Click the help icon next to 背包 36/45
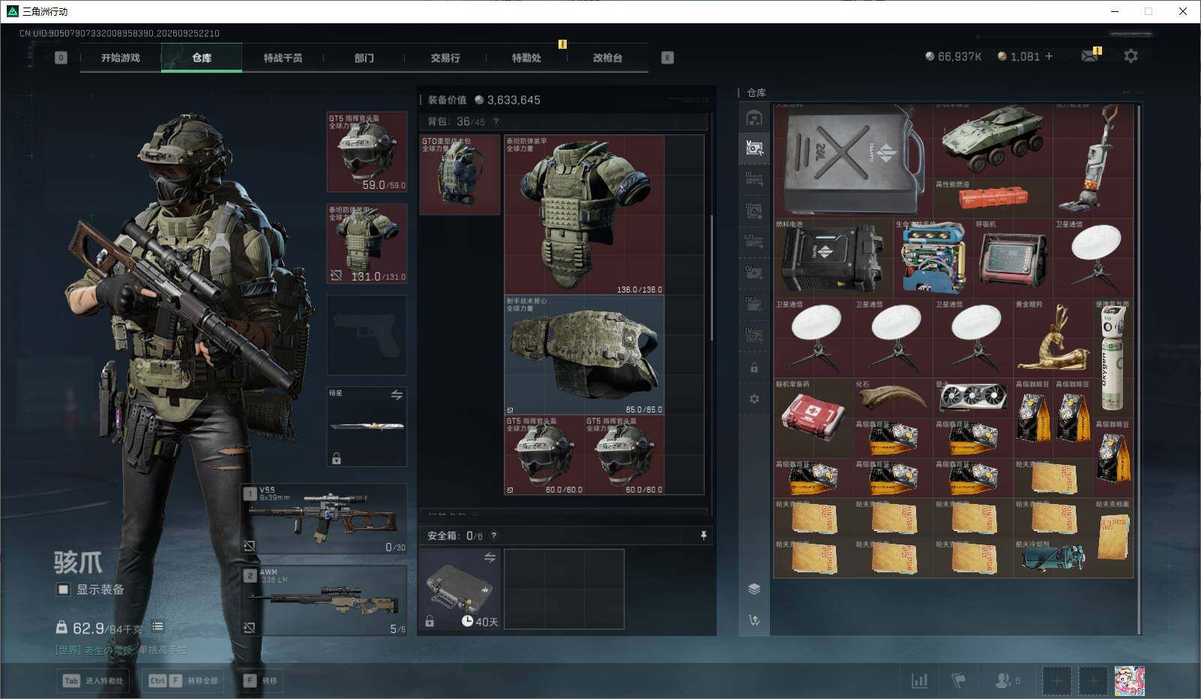Viewport: 1201px width, 699px height. (x=496, y=121)
